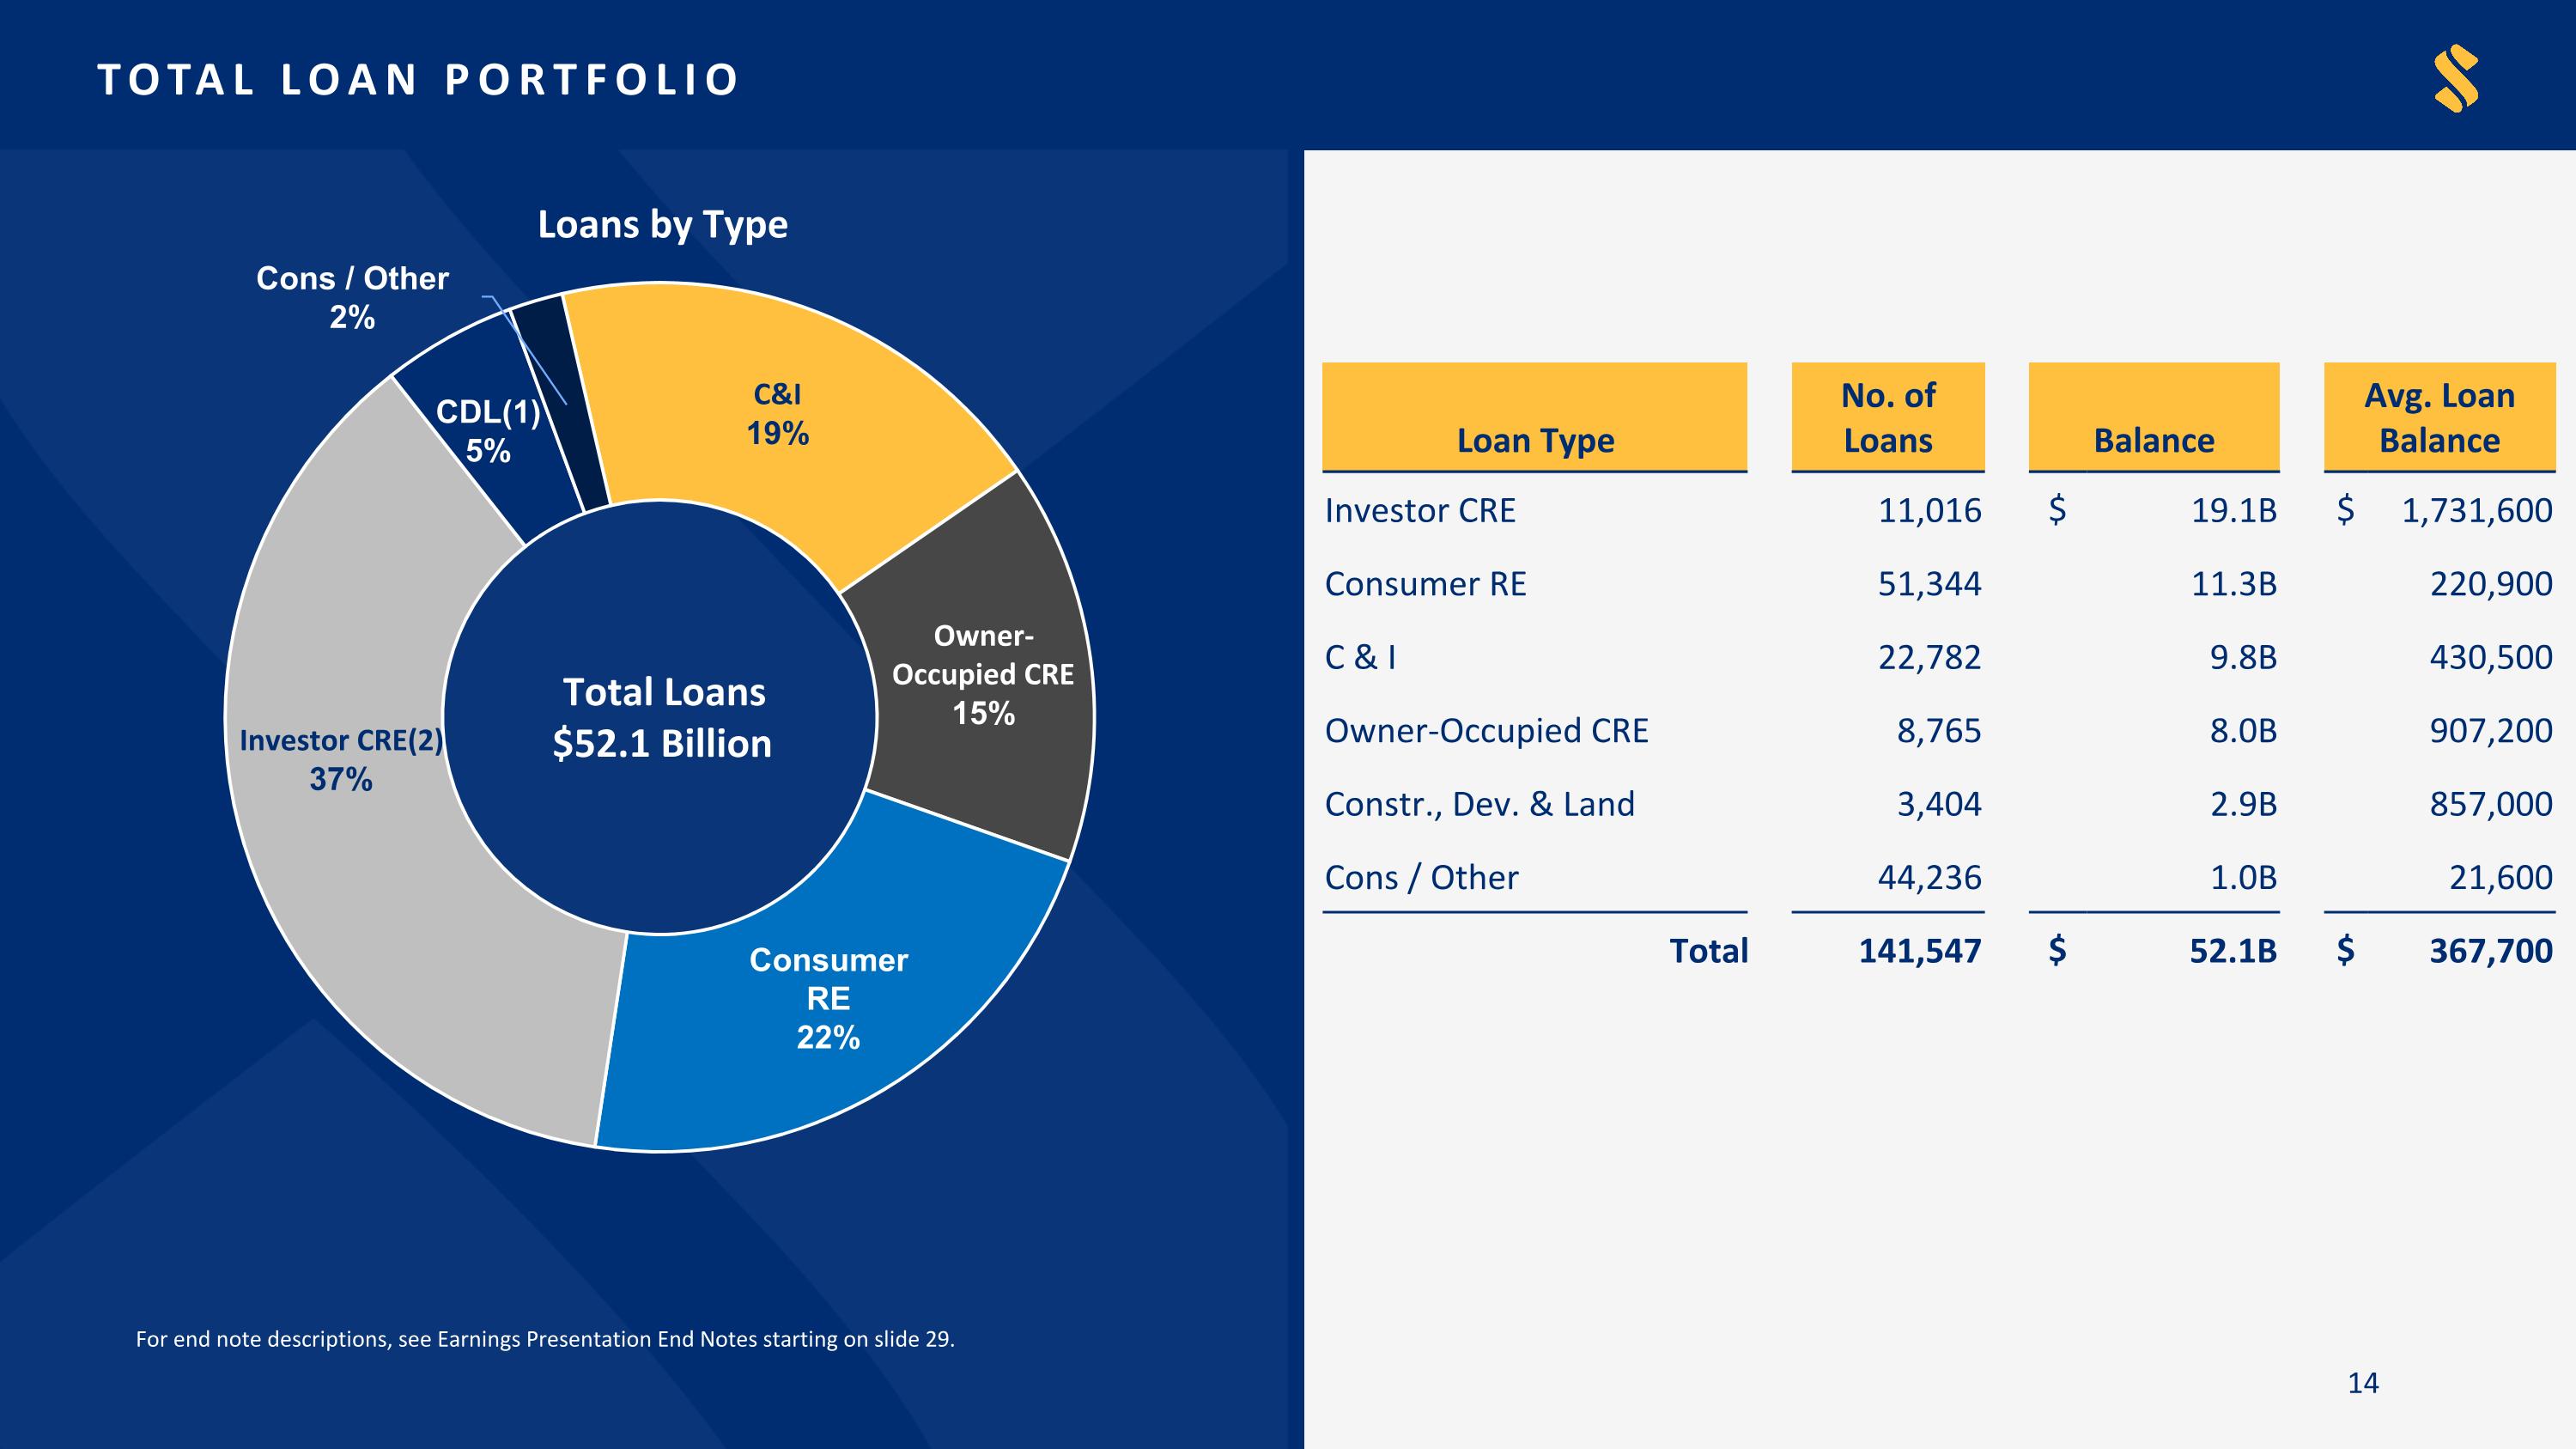Click the Loans by Type chart title
Screen dimensions: 2576x1449
click(x=663, y=225)
